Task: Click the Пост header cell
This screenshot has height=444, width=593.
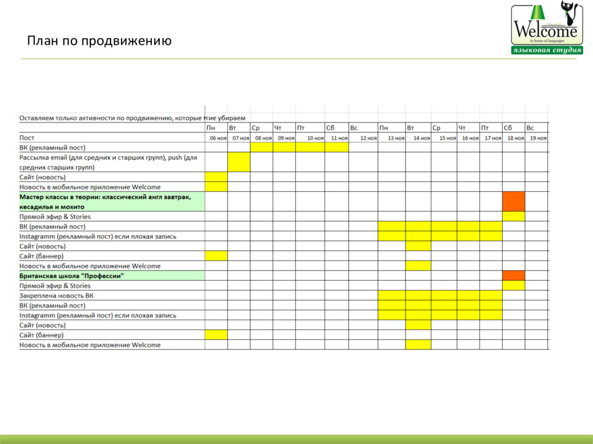Action: click(27, 138)
